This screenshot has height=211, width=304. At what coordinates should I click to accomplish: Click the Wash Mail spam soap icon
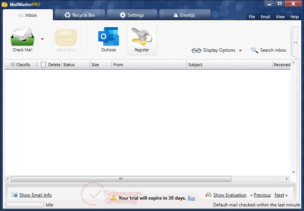point(66,38)
